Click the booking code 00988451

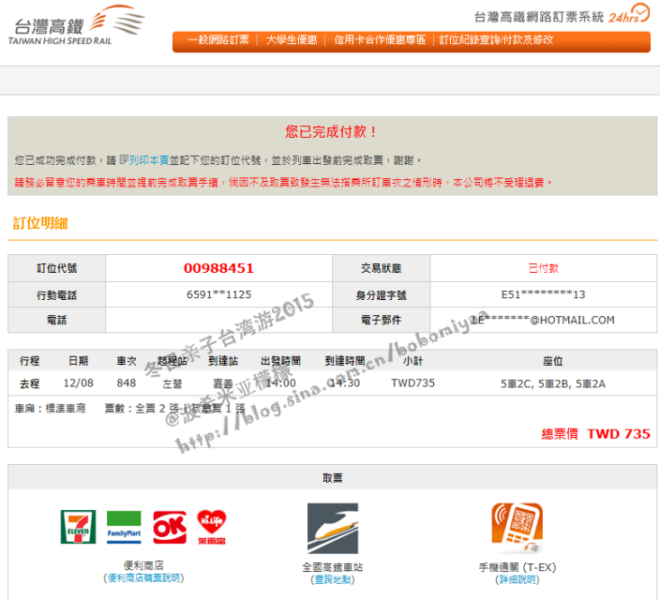coord(218,268)
